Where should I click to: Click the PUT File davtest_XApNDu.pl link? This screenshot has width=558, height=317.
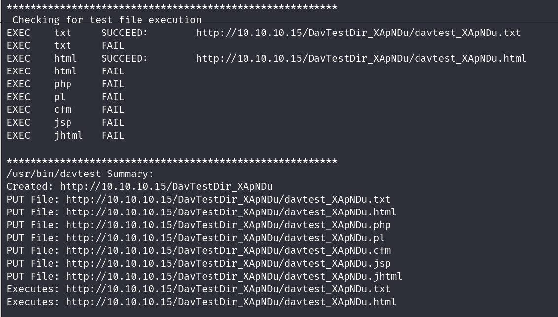pyautogui.click(x=225, y=238)
